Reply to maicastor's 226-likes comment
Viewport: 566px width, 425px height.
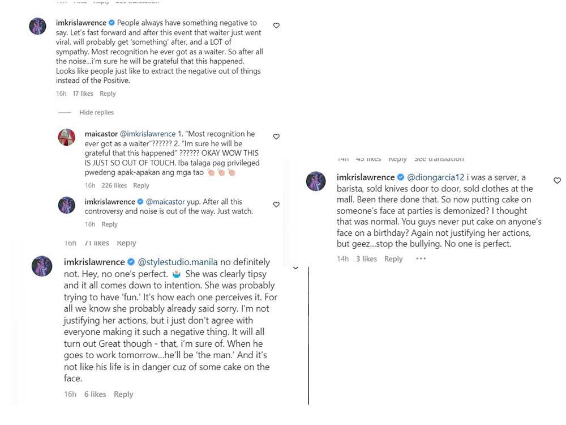[x=141, y=185]
